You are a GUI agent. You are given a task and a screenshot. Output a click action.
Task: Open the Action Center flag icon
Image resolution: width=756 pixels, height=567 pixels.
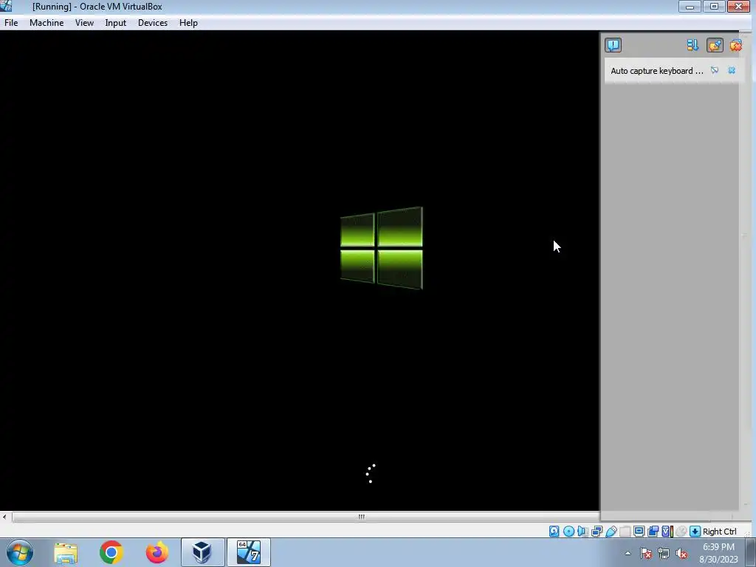(646, 554)
